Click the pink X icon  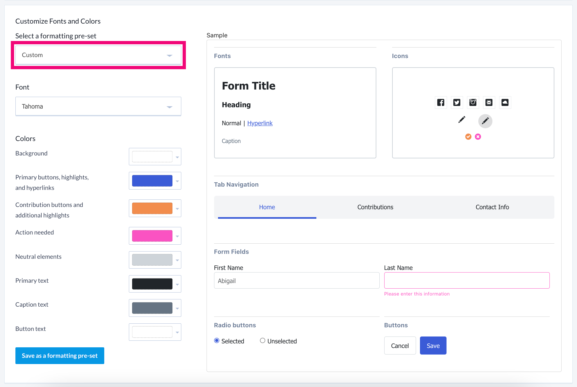[478, 137]
